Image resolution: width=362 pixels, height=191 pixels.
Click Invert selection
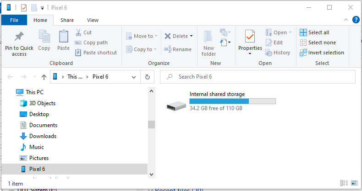click(322, 53)
